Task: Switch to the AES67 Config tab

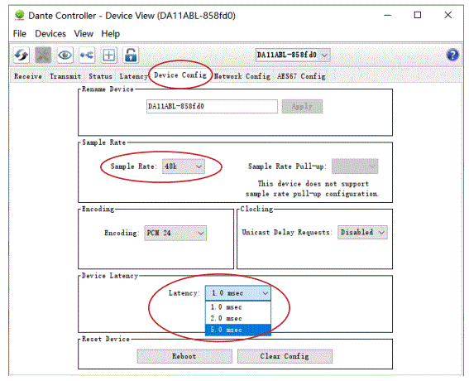Action: [301, 76]
